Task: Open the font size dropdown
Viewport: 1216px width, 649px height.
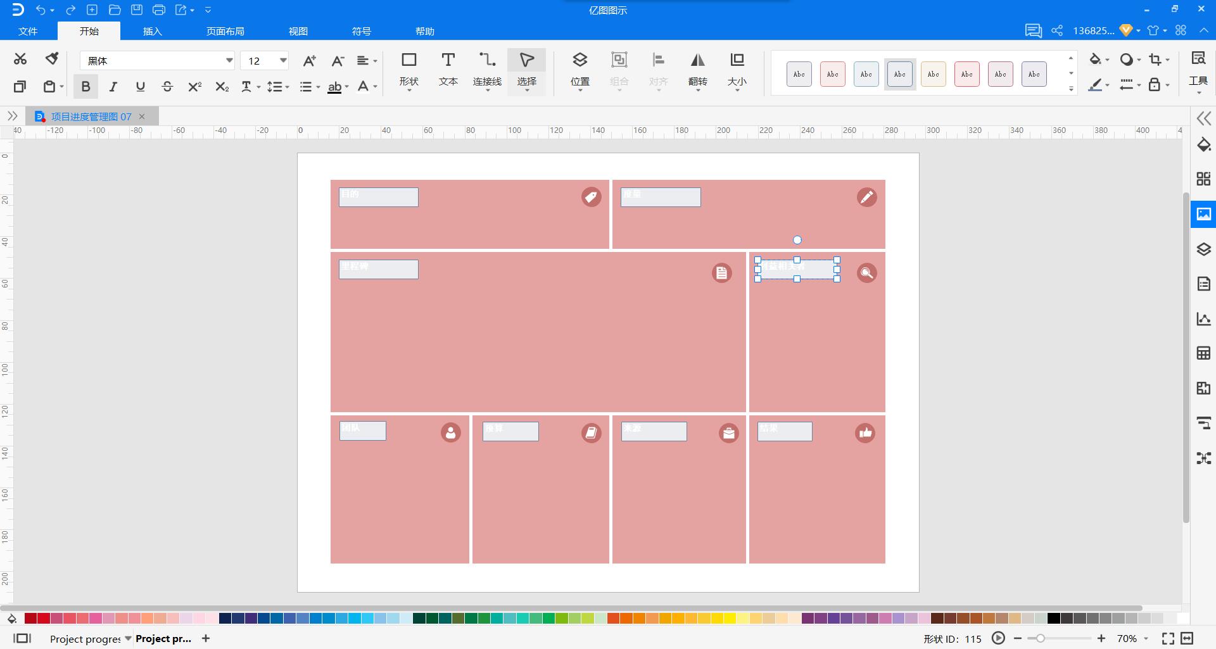Action: coord(283,61)
